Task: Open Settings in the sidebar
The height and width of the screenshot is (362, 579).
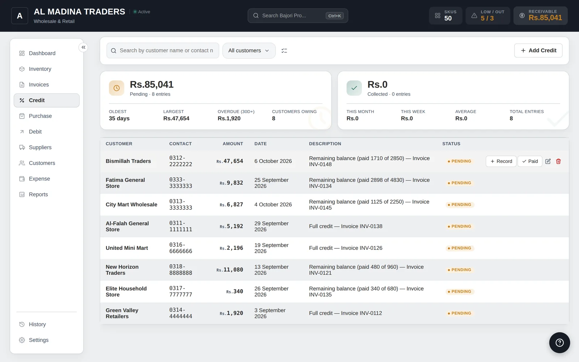Action: pos(46,340)
